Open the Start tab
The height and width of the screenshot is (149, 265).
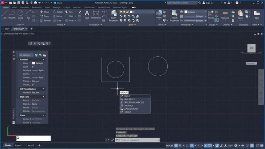[7, 29]
